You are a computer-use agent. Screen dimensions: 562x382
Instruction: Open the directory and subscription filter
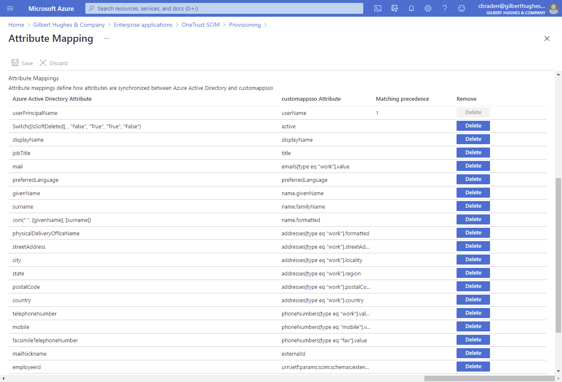click(394, 8)
